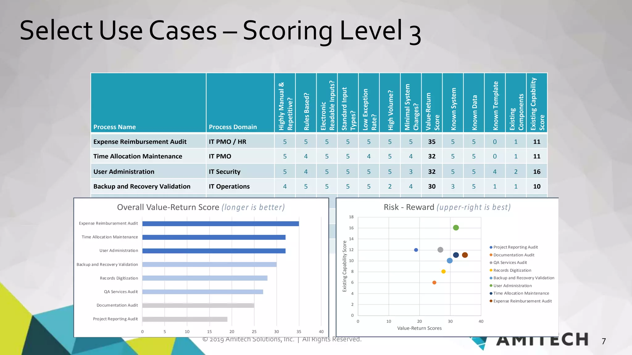Select the Process Name column header

[114, 127]
